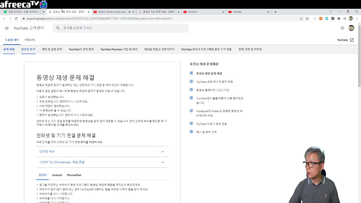Click bullet text 서버 연결이 끊어졌습니다.
The image size is (361, 203).
(x=55, y=106)
